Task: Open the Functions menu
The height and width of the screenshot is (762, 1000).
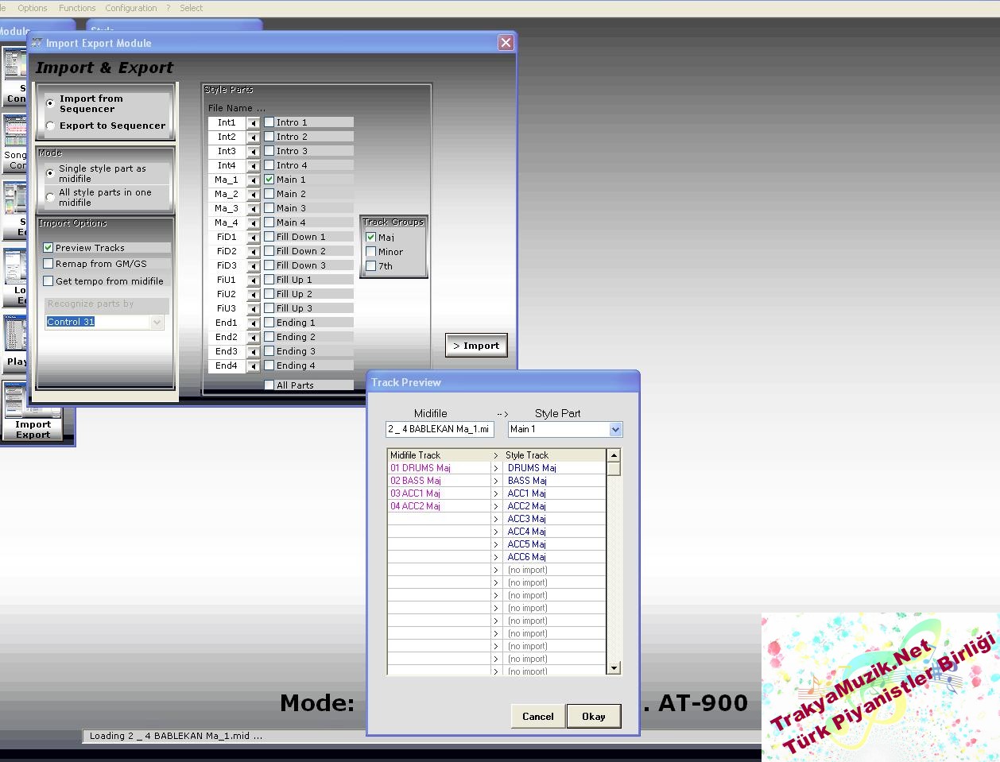Action: (77, 8)
